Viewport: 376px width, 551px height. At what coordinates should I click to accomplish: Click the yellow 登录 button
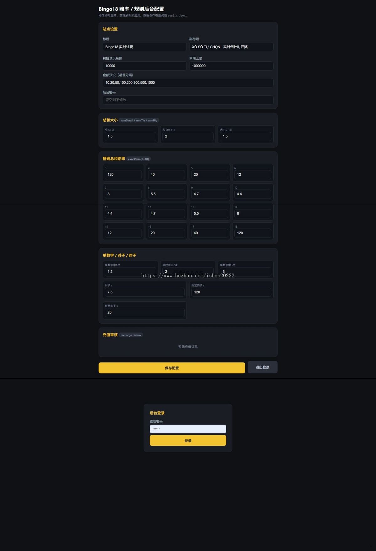coord(188,440)
